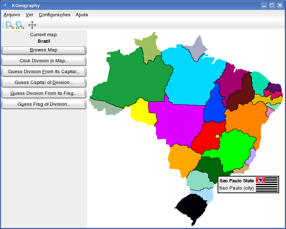Viewport: 286px width, 229px height.
Task: Open the Configurações menu
Action: pyautogui.click(x=55, y=15)
